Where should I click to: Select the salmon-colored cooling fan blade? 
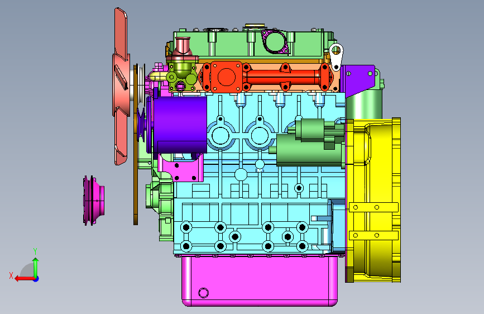point(121,87)
